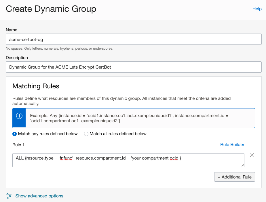The height and width of the screenshot is (202, 266).
Task: Select 'Match any rules defined below' radio
Action: coord(15,134)
